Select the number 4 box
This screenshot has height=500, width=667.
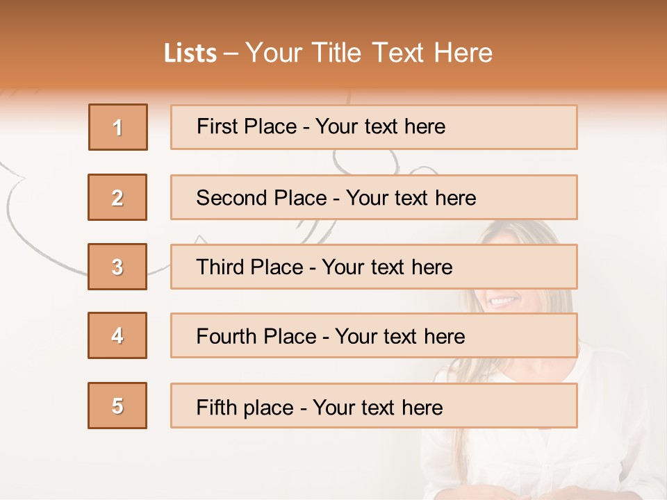coord(117,335)
